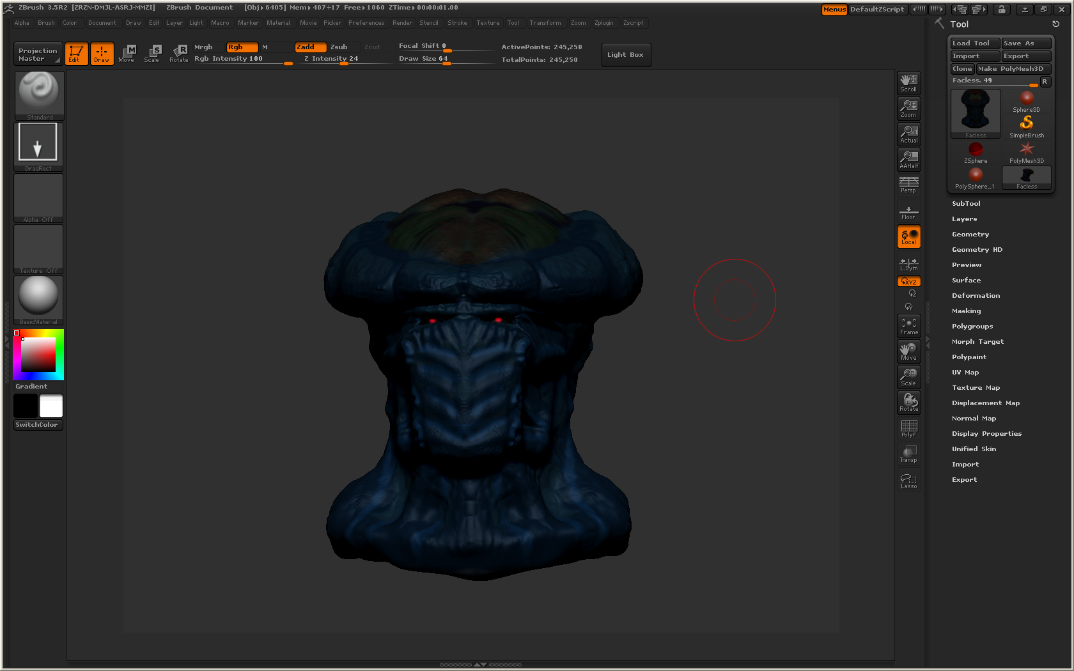Toggle the PolyF polyframe display

click(908, 428)
